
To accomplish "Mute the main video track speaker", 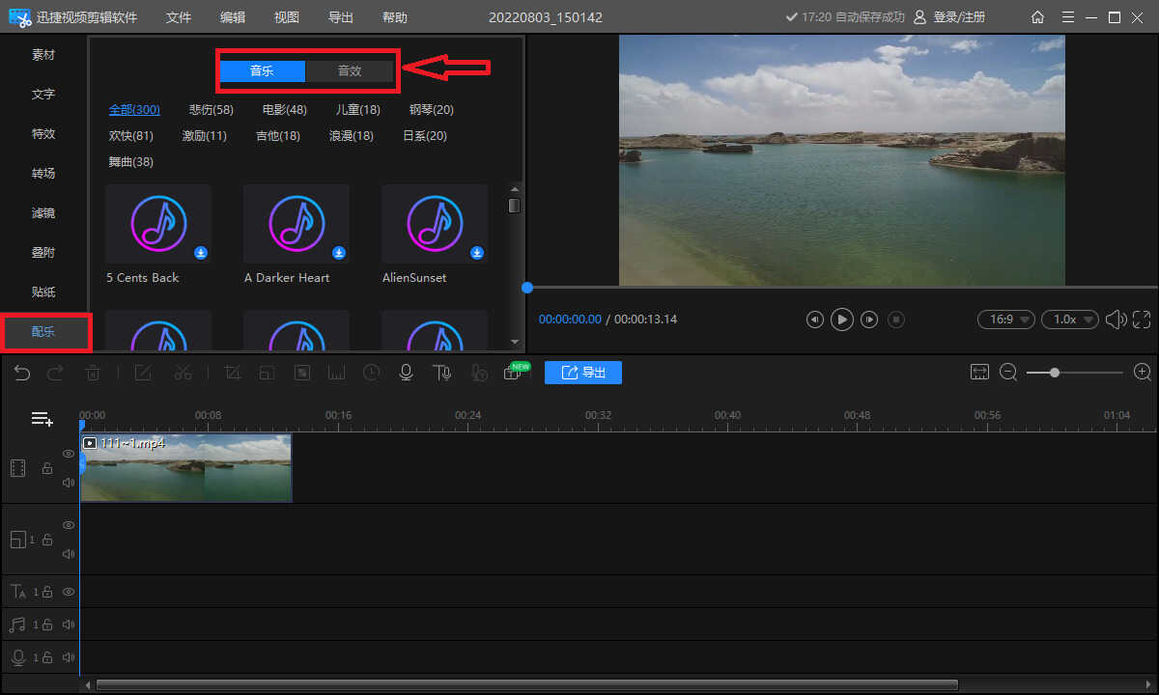I will (69, 483).
